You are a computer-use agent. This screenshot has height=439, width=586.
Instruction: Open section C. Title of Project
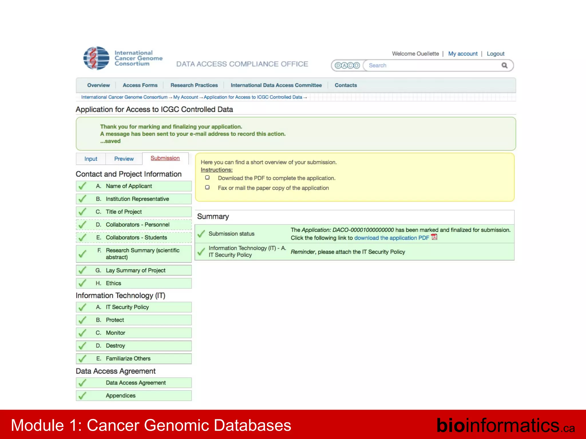click(134, 212)
